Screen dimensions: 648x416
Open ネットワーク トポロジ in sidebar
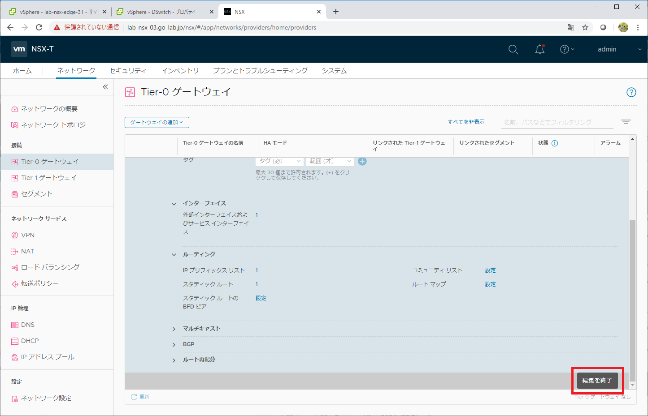(x=48, y=125)
